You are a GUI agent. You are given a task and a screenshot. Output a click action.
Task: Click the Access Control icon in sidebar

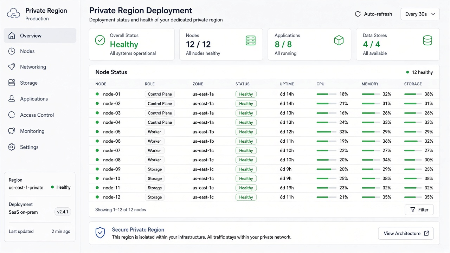point(12,115)
